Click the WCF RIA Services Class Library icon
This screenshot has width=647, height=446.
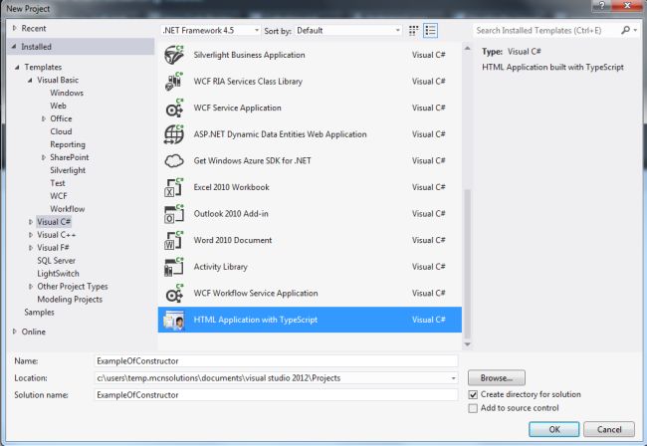point(174,82)
